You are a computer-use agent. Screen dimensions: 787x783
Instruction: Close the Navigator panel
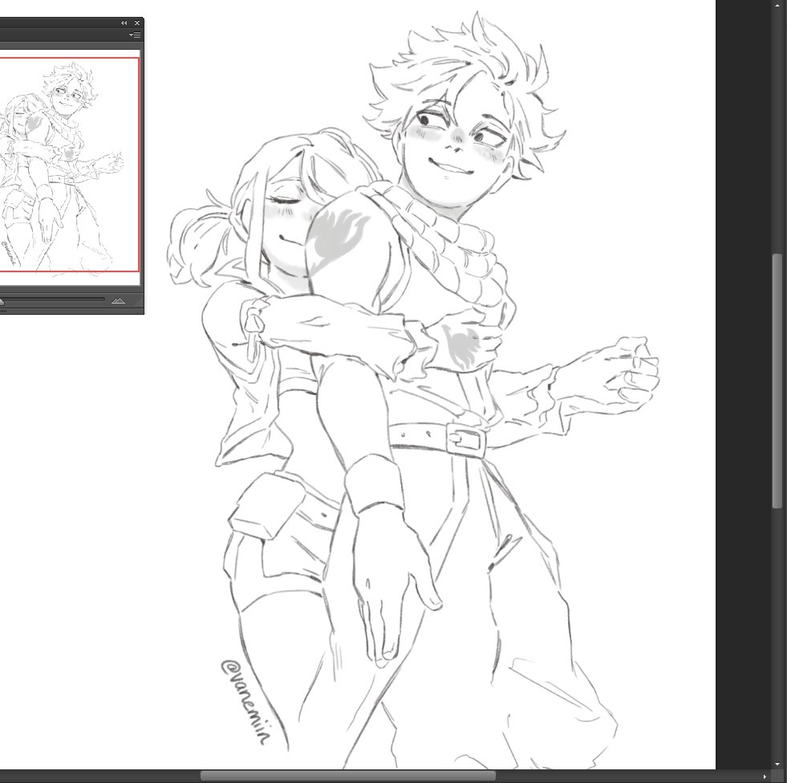(137, 23)
